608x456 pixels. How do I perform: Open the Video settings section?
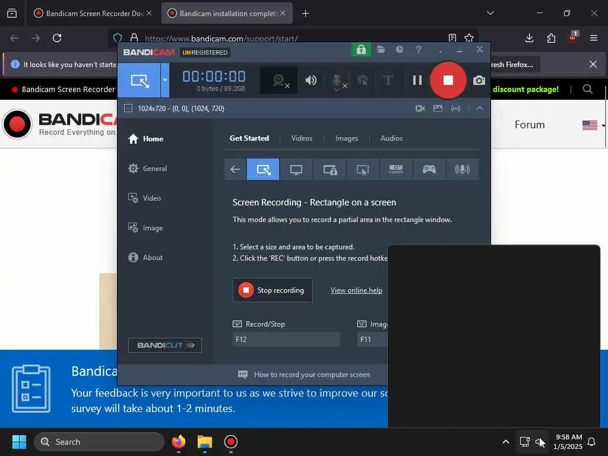click(x=144, y=198)
